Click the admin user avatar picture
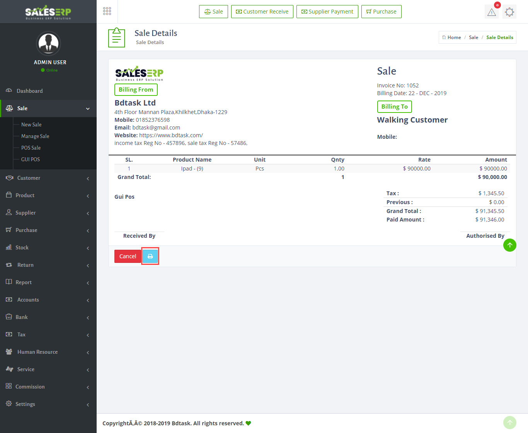The image size is (528, 433). (x=48, y=44)
